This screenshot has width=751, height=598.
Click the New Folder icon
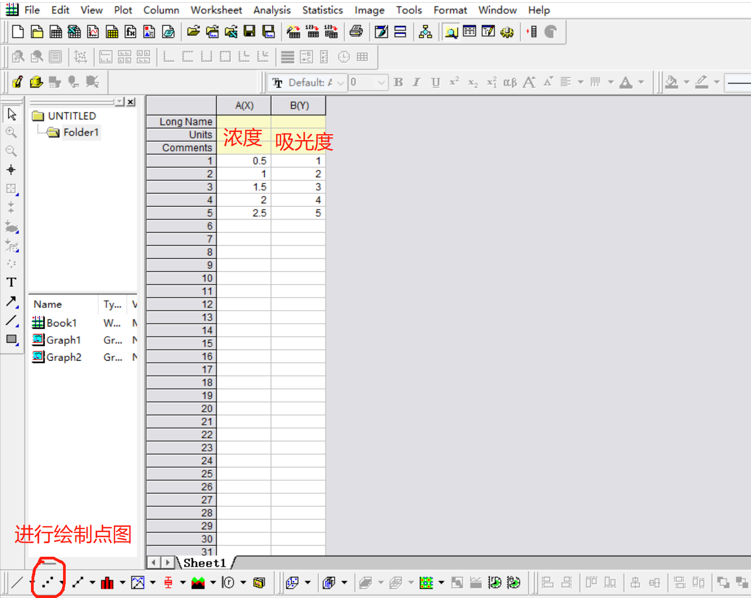click(x=37, y=32)
